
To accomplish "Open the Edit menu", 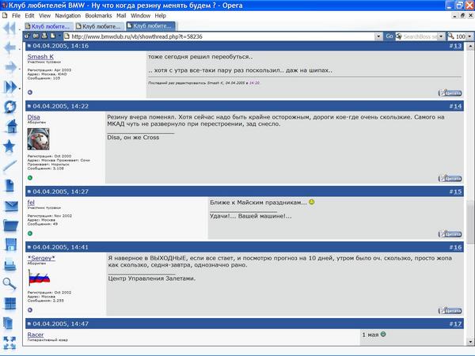I will pyautogui.click(x=29, y=16).
